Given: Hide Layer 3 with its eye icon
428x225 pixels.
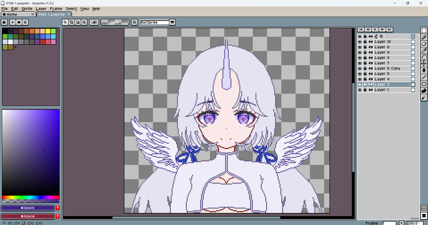Looking at the screenshot, I should [360, 84].
